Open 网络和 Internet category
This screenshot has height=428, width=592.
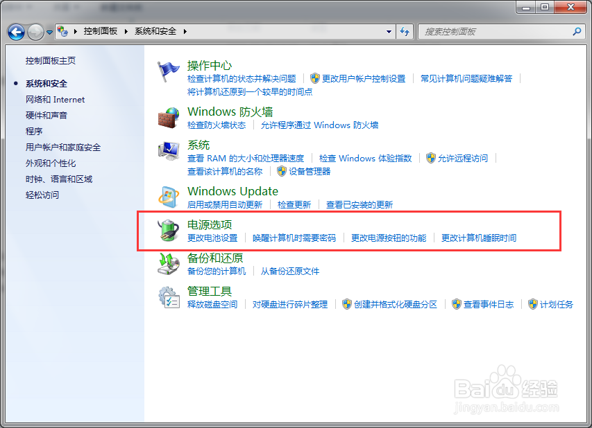(55, 100)
